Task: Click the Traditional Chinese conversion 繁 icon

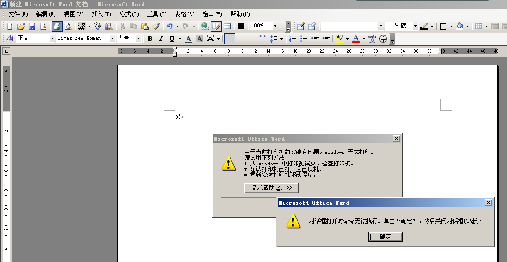Action: 82,26
